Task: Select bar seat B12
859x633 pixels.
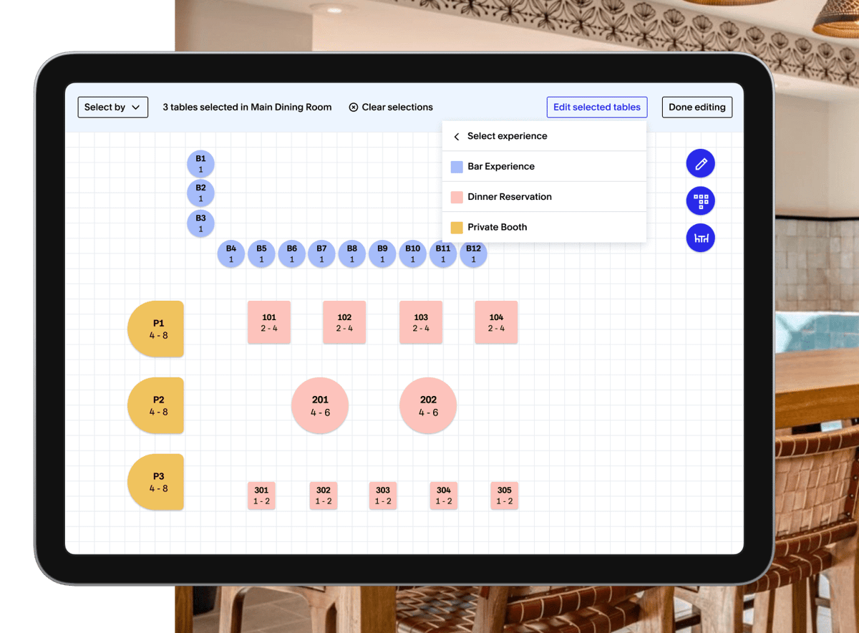Action: (x=473, y=253)
